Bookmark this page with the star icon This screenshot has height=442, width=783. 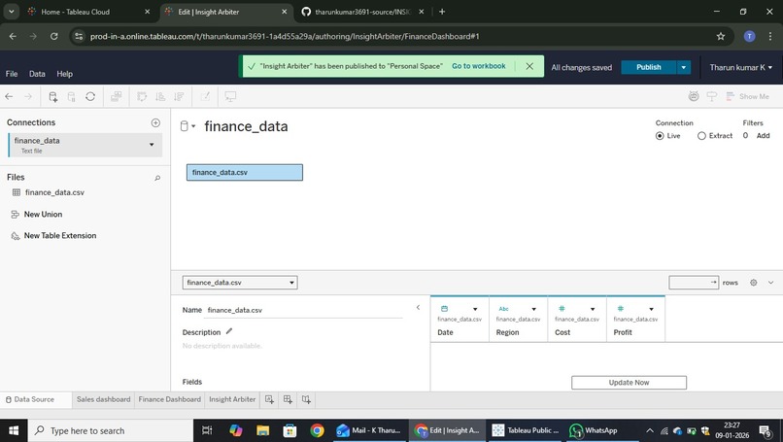(721, 36)
